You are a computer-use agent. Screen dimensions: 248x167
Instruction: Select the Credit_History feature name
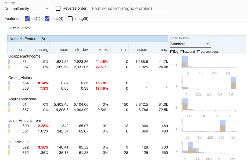coord(20,78)
